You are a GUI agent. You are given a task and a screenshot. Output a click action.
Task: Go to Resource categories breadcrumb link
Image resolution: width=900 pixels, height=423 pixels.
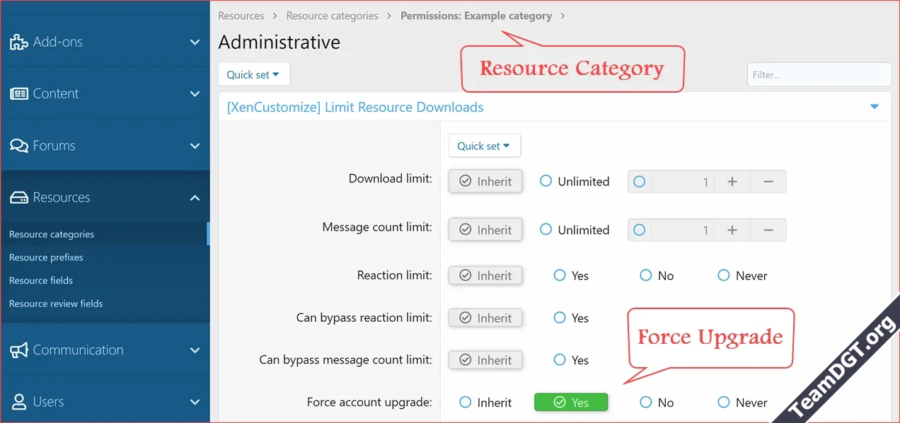point(333,16)
